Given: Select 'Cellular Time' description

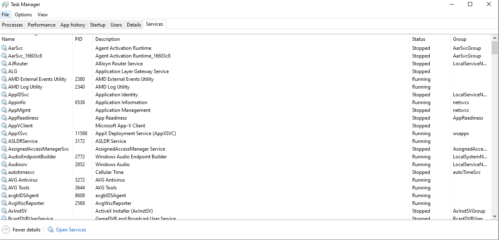Looking at the screenshot, I should click(110, 172).
